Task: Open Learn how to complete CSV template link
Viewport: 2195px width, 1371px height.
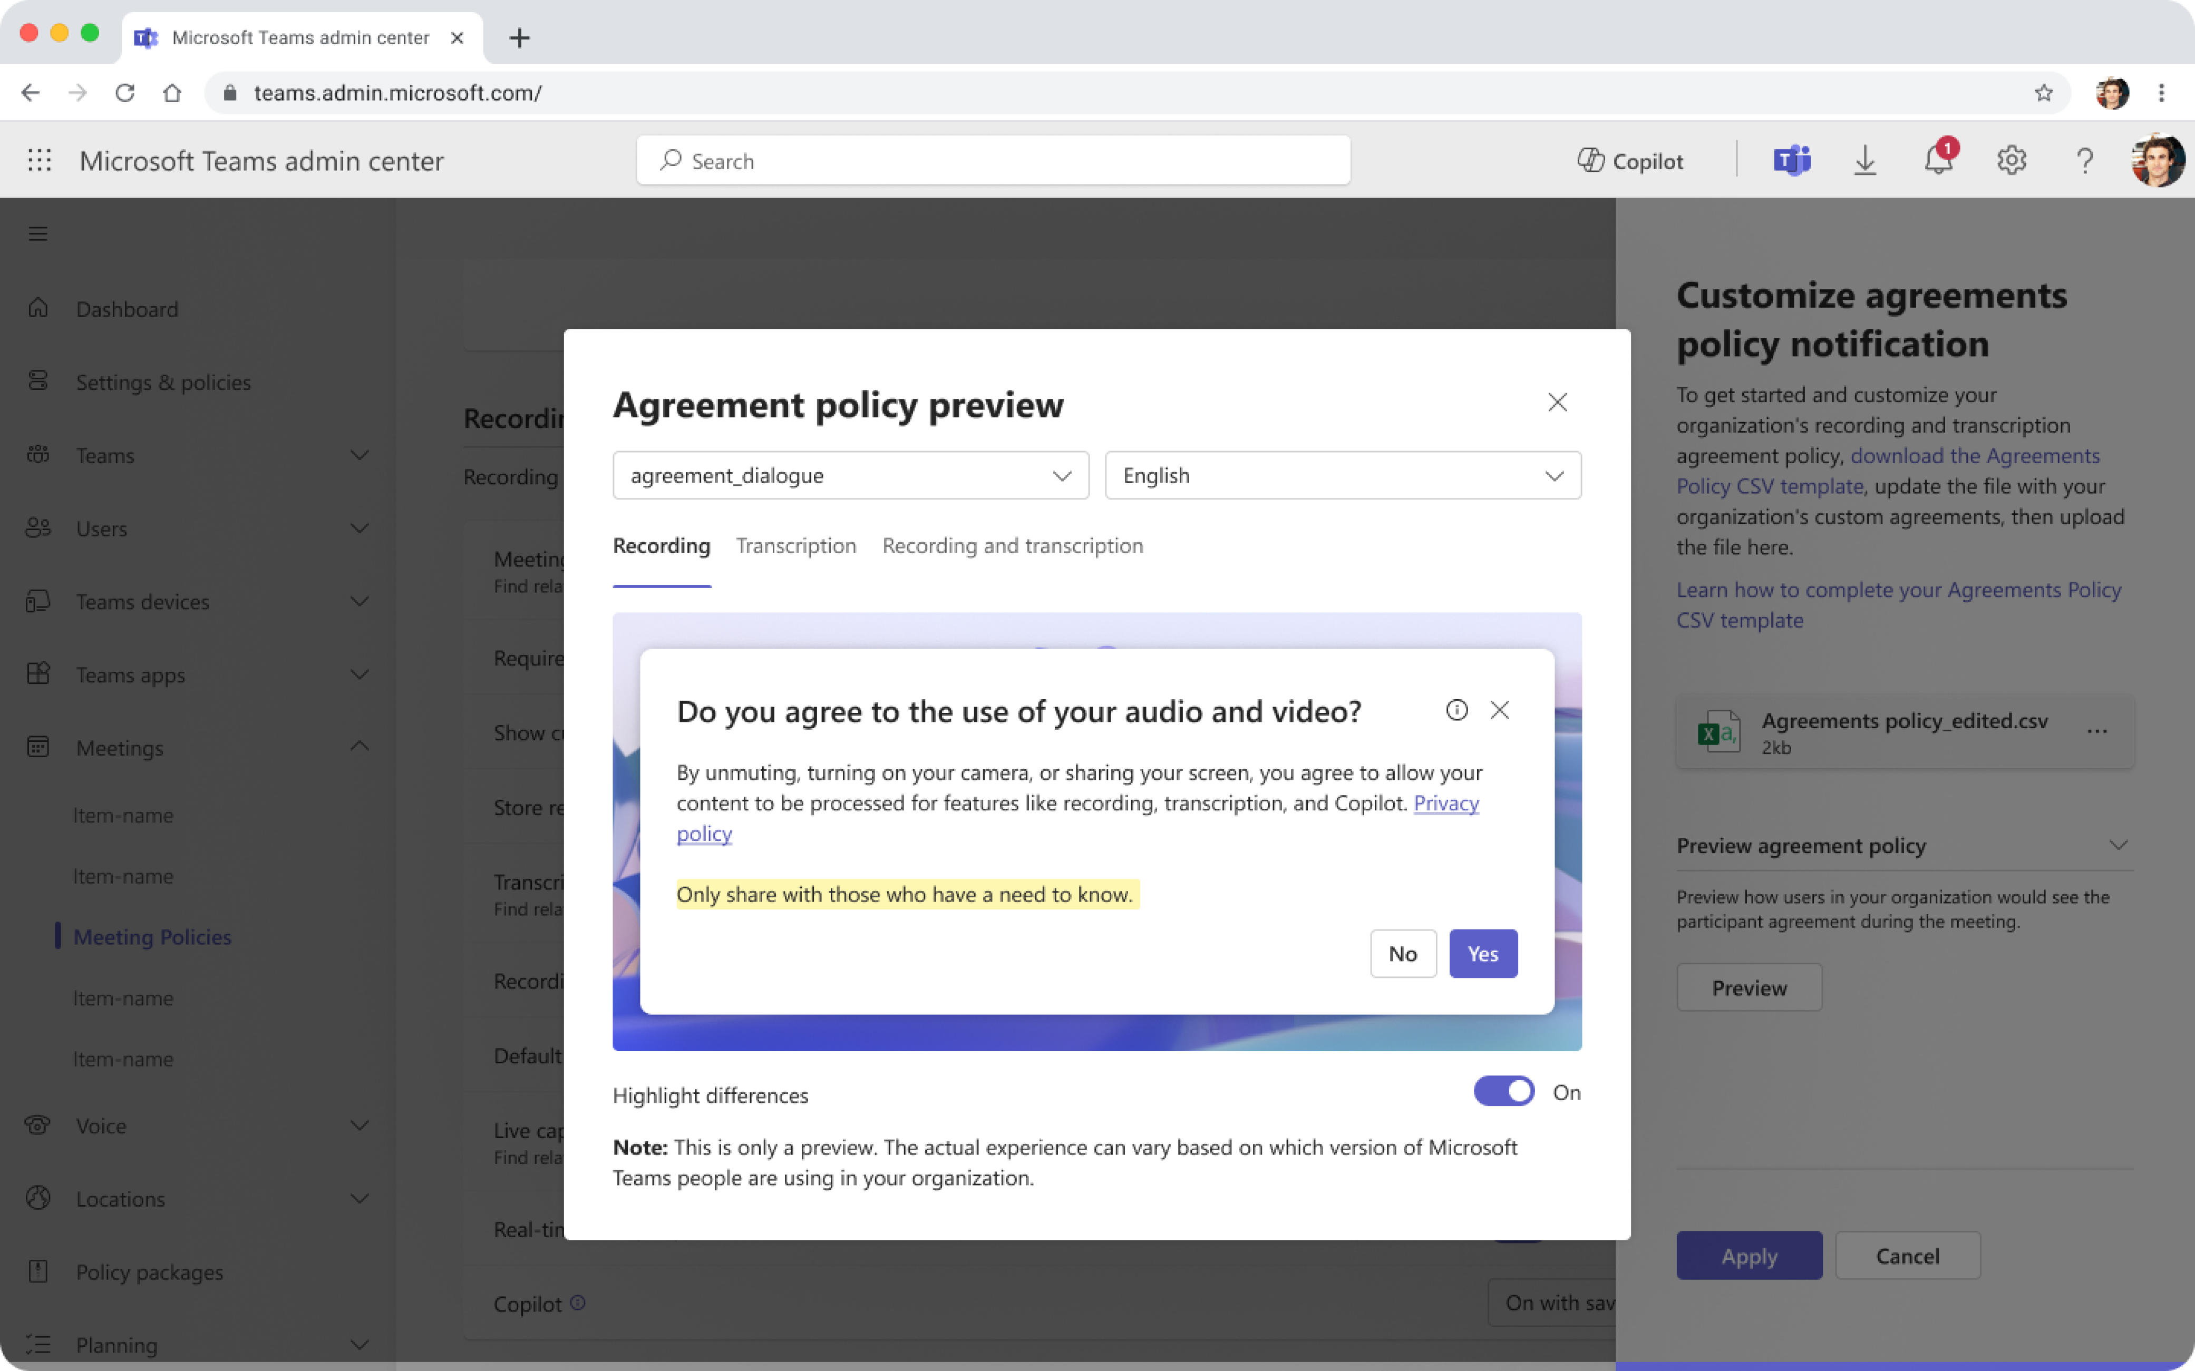Action: click(1898, 605)
